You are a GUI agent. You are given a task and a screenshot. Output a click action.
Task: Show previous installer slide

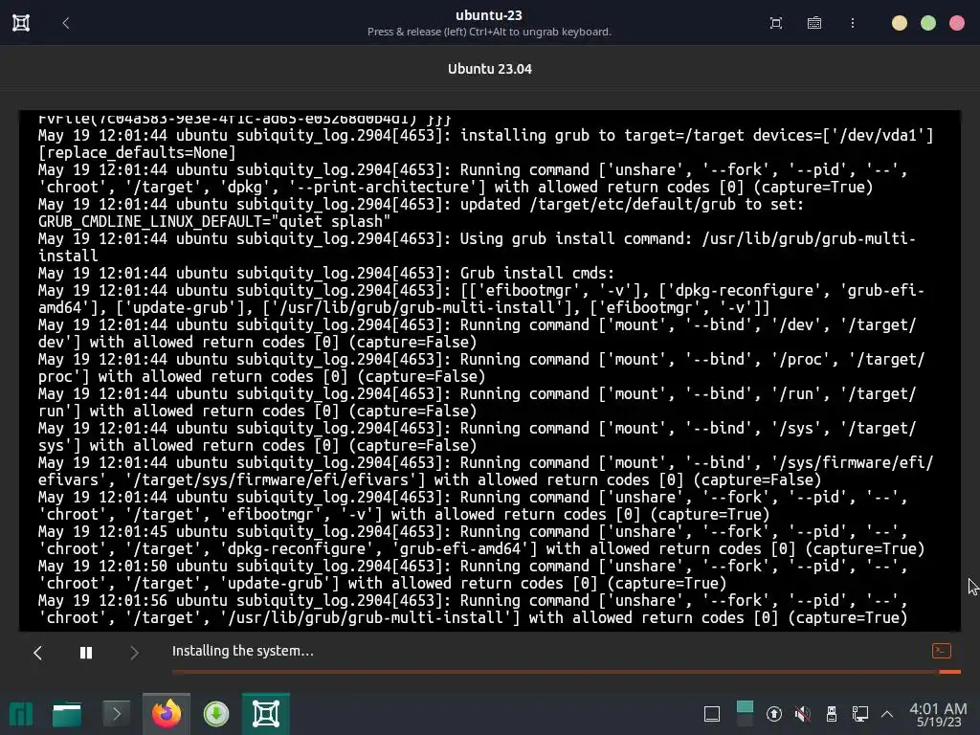click(x=37, y=653)
